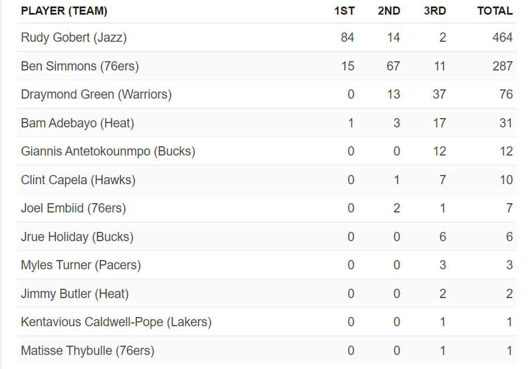Select the 2ND column header

tap(389, 11)
